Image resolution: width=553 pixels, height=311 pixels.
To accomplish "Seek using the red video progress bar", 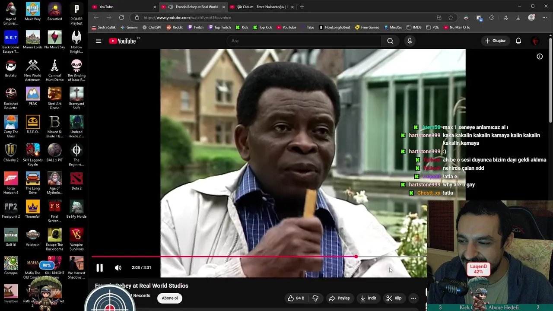I will tap(259, 257).
